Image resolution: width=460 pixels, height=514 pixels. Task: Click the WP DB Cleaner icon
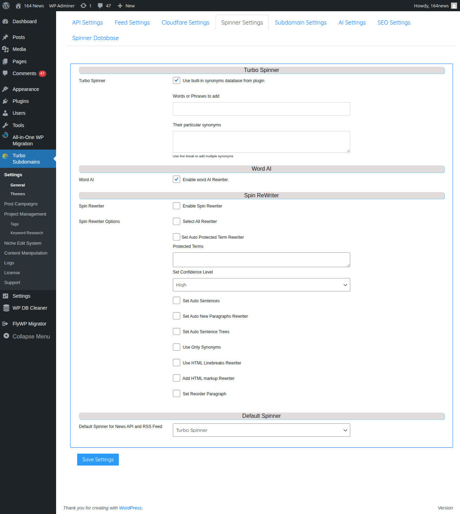click(x=6, y=308)
